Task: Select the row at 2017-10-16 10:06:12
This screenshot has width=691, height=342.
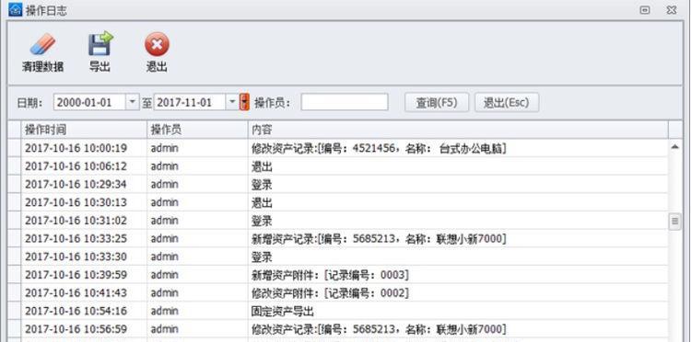Action: [338, 166]
